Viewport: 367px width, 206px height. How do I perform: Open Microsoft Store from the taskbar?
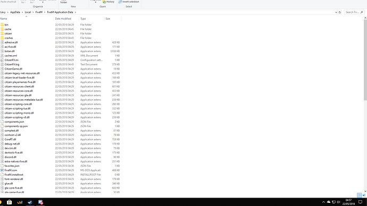(10, 202)
